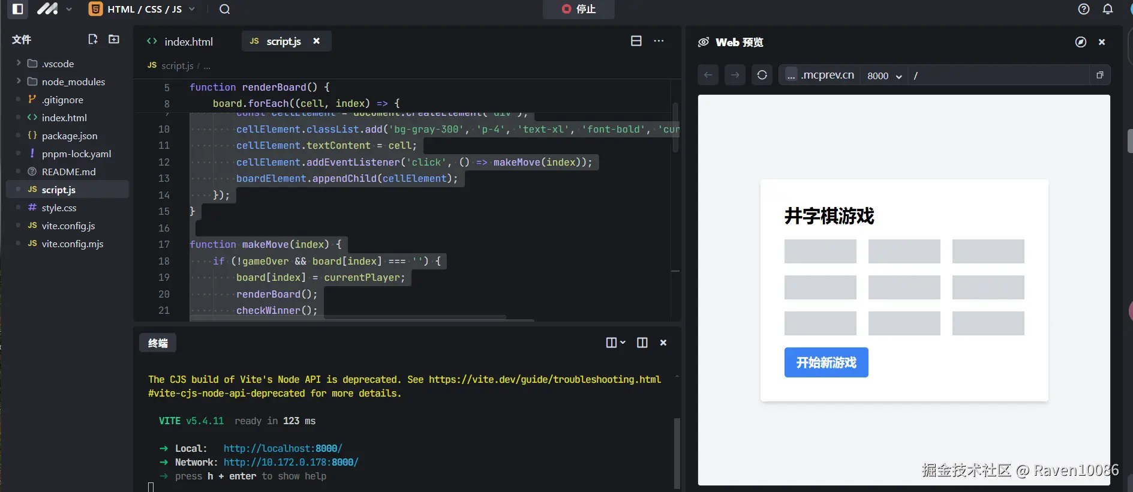This screenshot has width=1133, height=492.
Task: Go forward in Web preview
Action: click(x=735, y=75)
